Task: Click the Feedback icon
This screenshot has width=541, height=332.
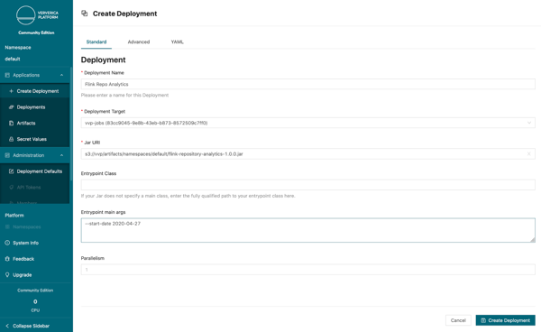Action: (7, 259)
